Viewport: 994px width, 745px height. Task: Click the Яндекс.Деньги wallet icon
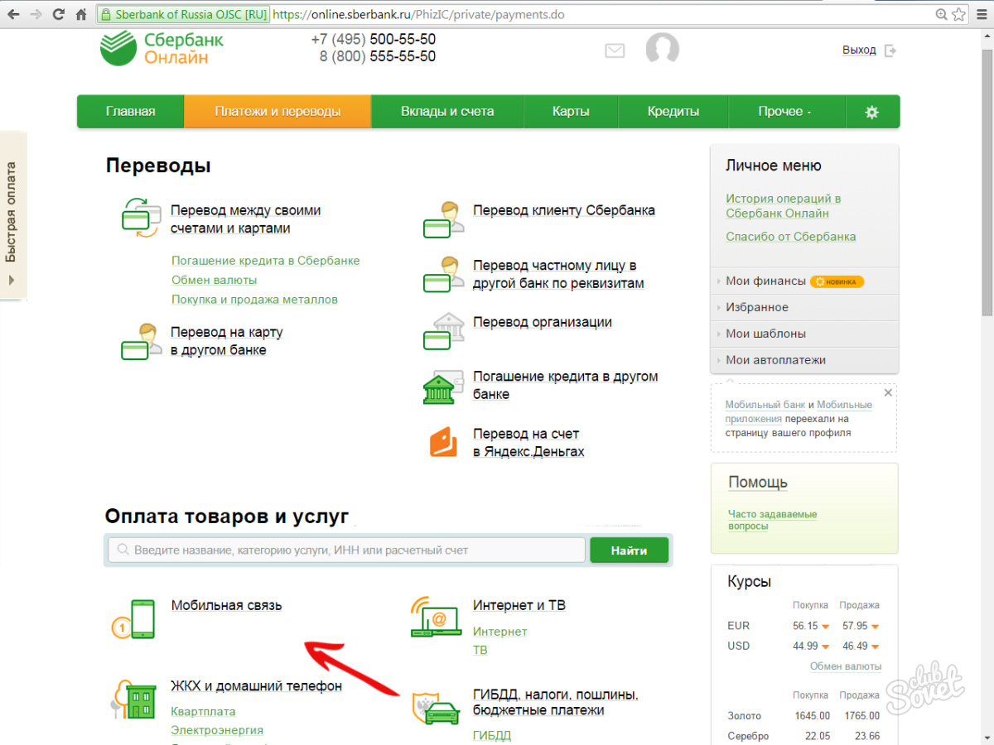pyautogui.click(x=443, y=442)
